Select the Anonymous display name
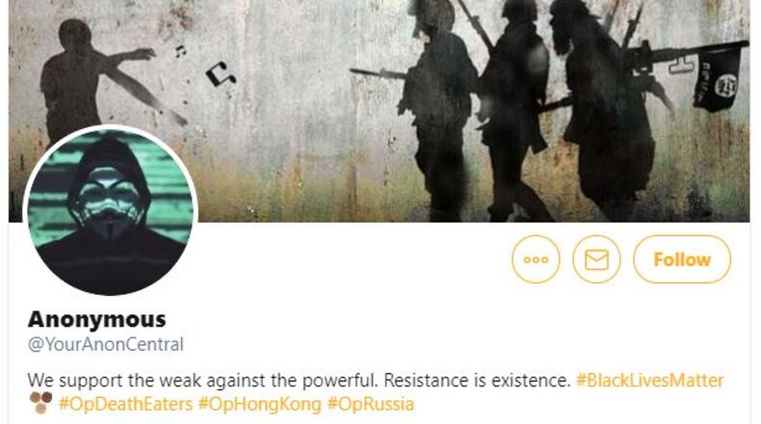 pyautogui.click(x=97, y=320)
